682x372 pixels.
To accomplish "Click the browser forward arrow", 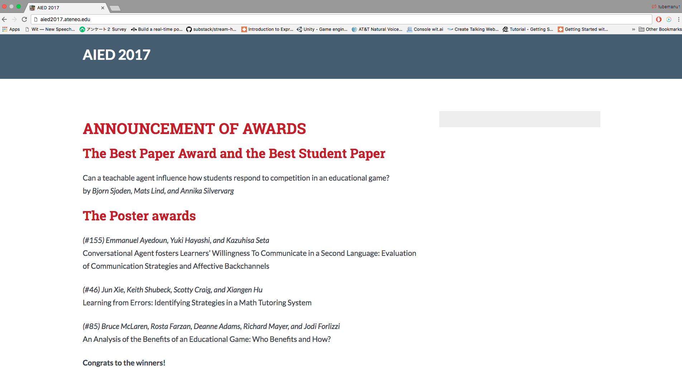I will 14,19.
